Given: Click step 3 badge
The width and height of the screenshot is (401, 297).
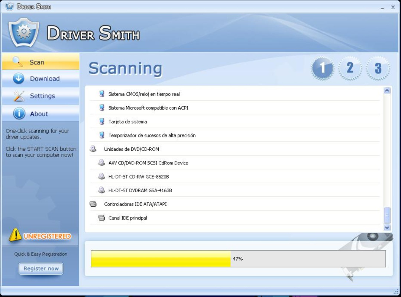Looking at the screenshot, I should 378,68.
